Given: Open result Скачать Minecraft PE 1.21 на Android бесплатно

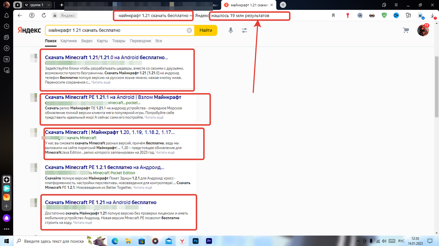Looking at the screenshot, I should point(101,202).
